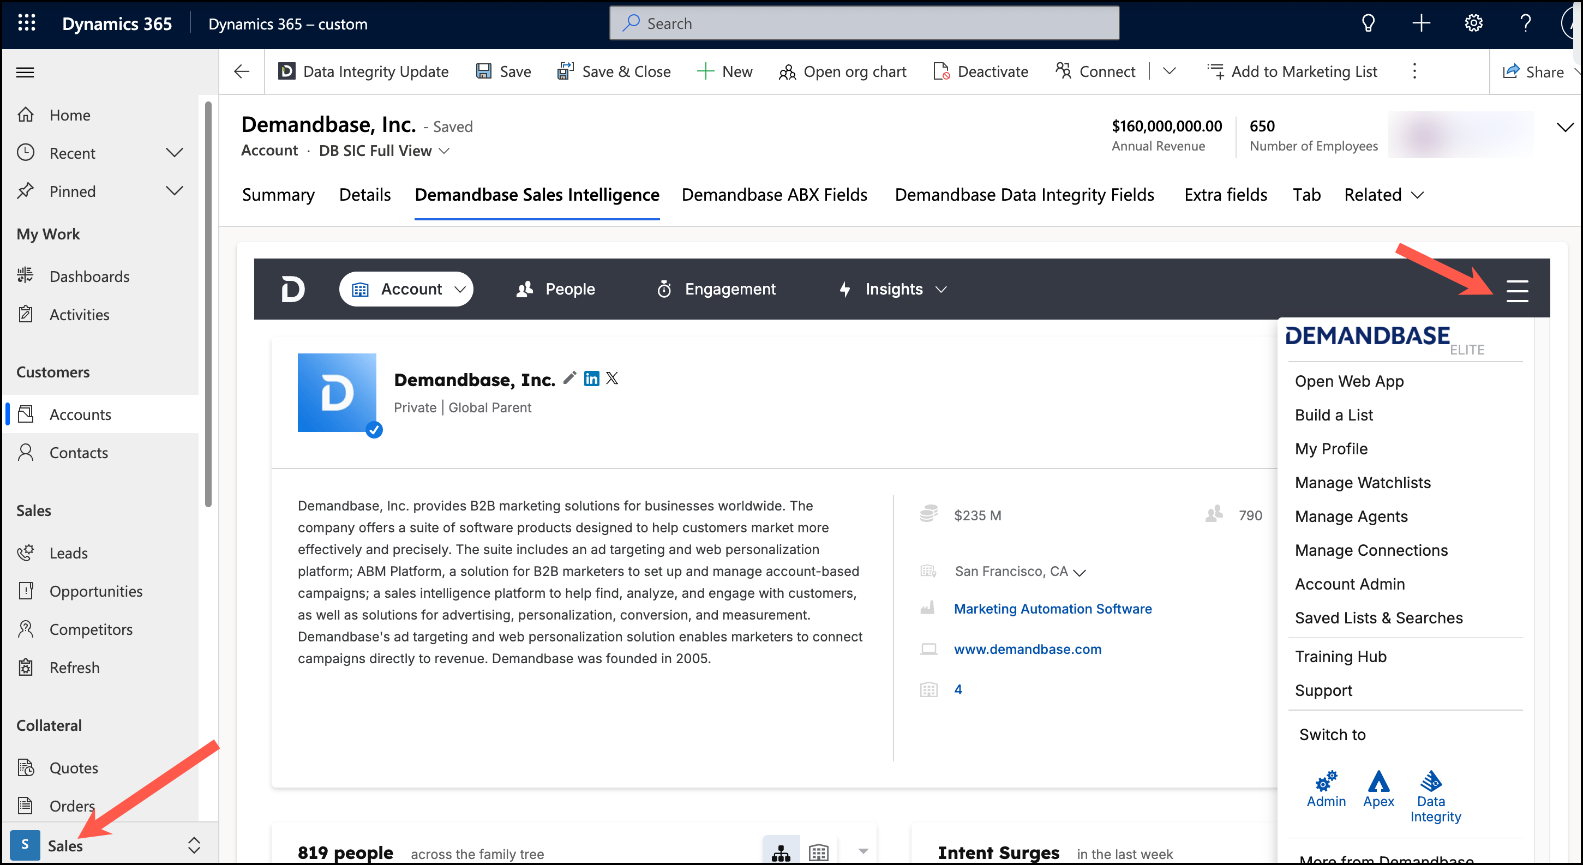This screenshot has height=865, width=1583.
Task: Expand Pinned in sidebar
Action: 175,191
